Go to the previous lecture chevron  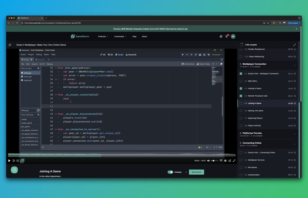[186, 172]
